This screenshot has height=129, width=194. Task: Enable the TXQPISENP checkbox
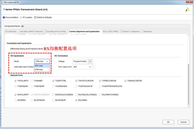click(32, 86)
